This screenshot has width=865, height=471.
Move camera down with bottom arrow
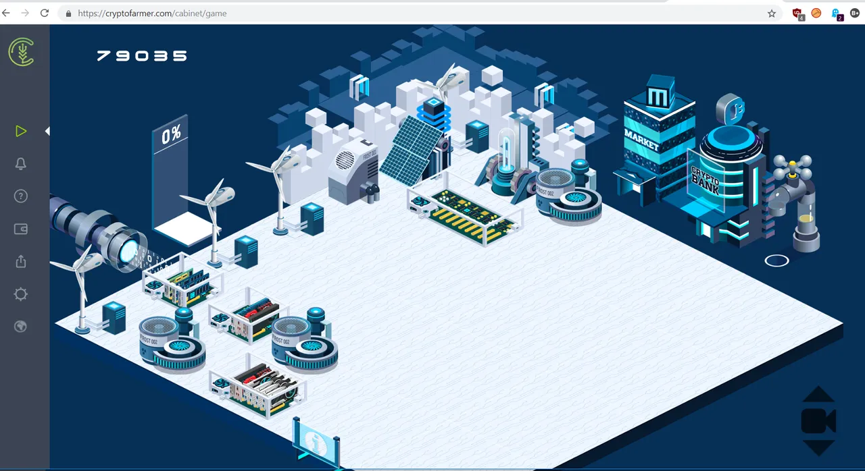tap(818, 447)
